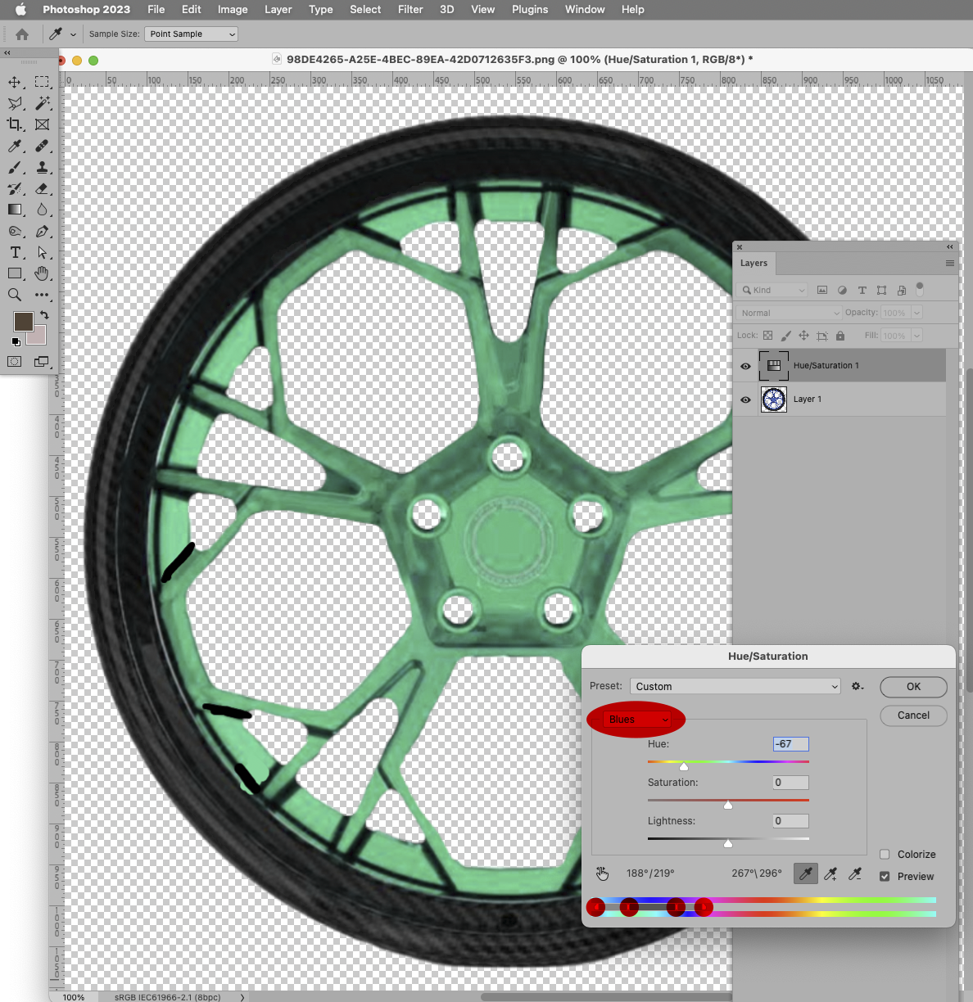973x1002 pixels.
Task: Click the Hue slider handle
Action: tap(684, 765)
